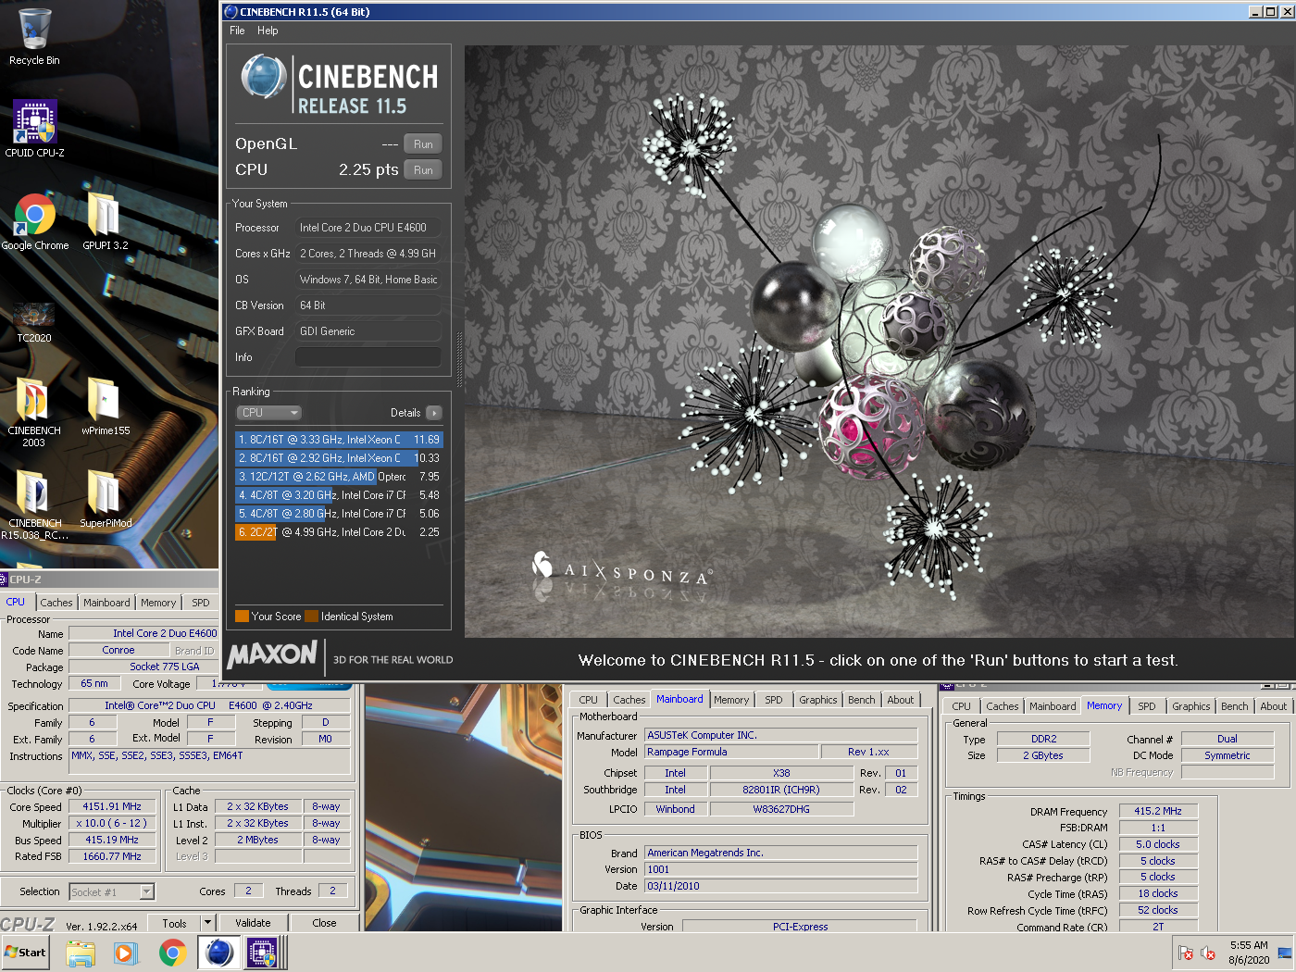Open the Tools dropdown arrow in CPU-Z
1296x972 pixels.
(207, 923)
